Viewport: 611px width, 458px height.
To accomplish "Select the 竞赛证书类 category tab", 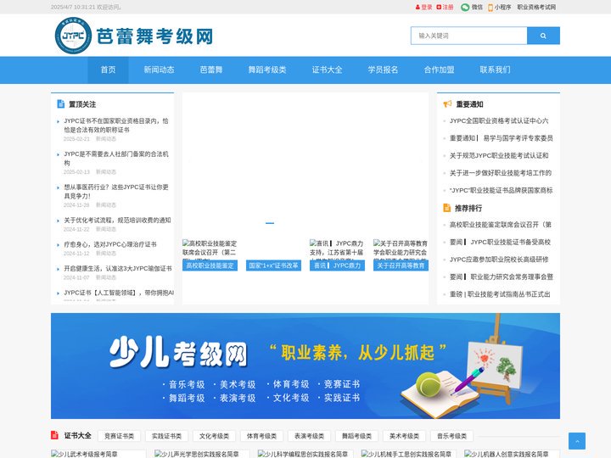I will [x=119, y=436].
